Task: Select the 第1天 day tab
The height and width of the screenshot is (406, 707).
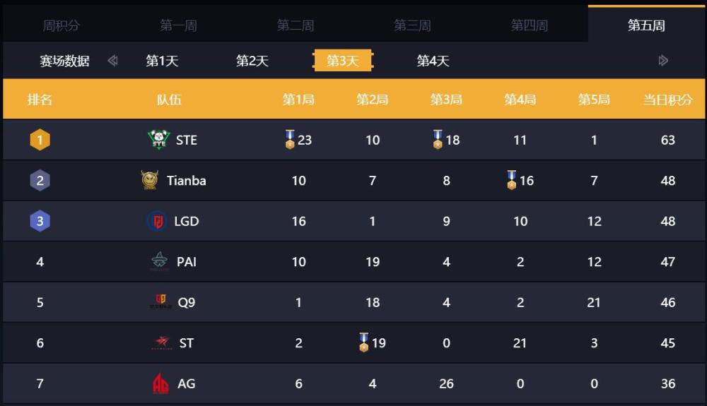Action: (x=162, y=60)
